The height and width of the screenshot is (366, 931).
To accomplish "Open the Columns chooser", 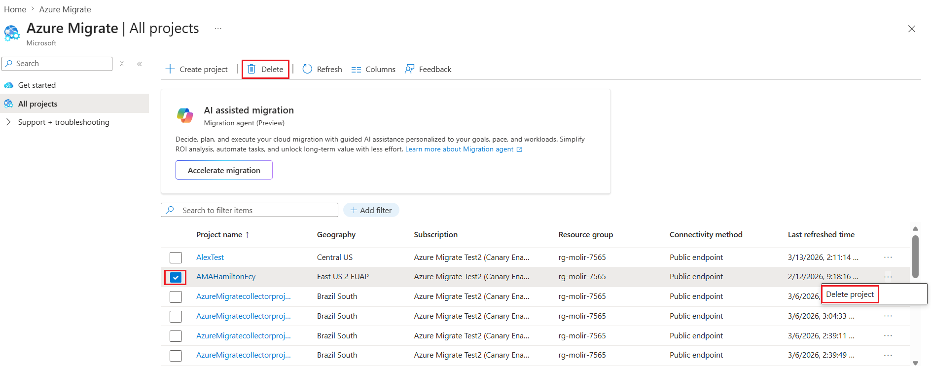I will [x=373, y=69].
